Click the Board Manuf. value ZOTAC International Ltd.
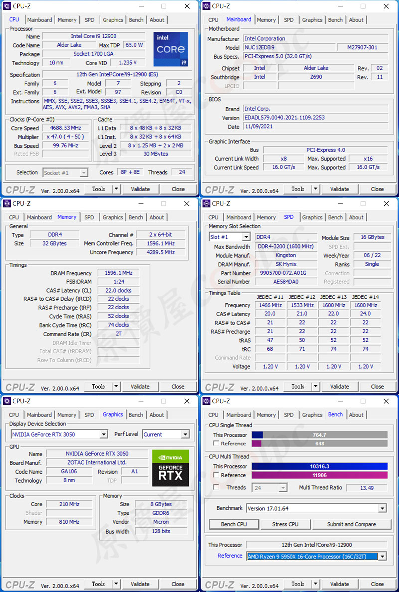This screenshot has height=592, width=399. 97,463
